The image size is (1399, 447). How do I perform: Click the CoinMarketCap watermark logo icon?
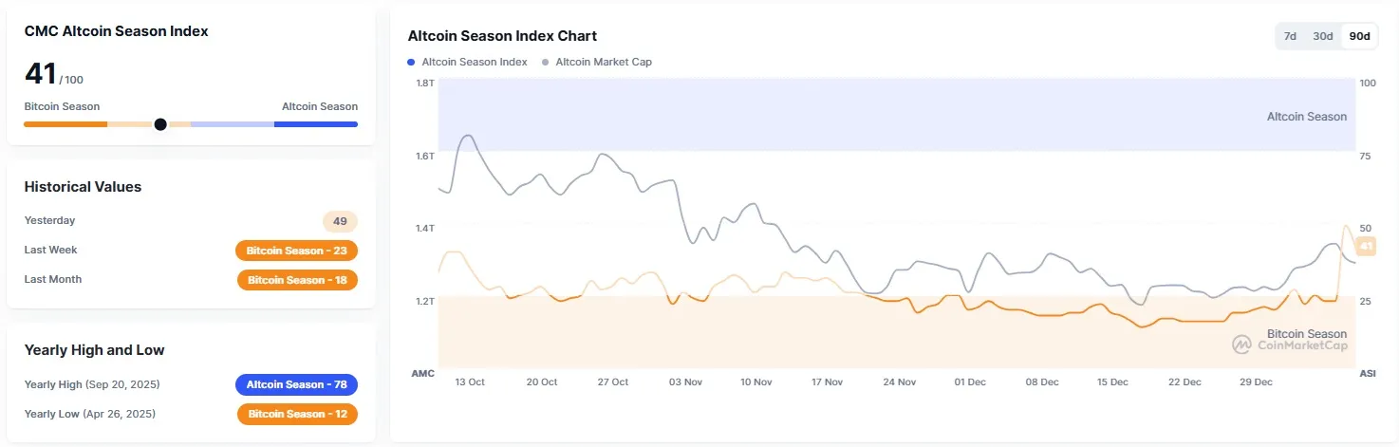pos(1241,345)
